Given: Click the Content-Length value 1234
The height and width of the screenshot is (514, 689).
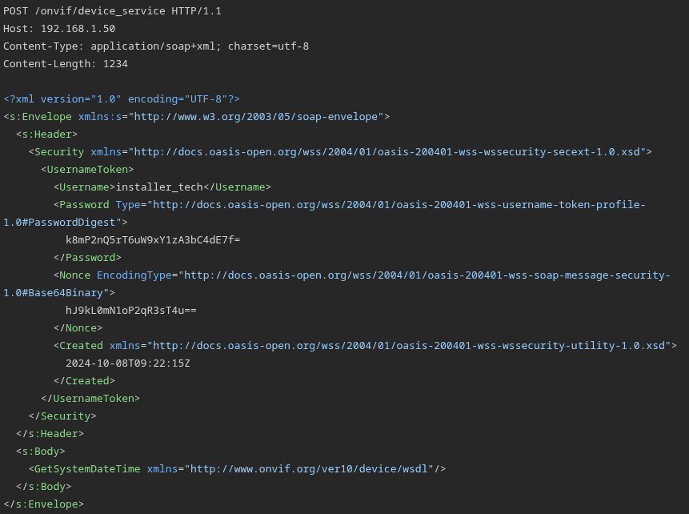Looking at the screenshot, I should click(x=114, y=63).
